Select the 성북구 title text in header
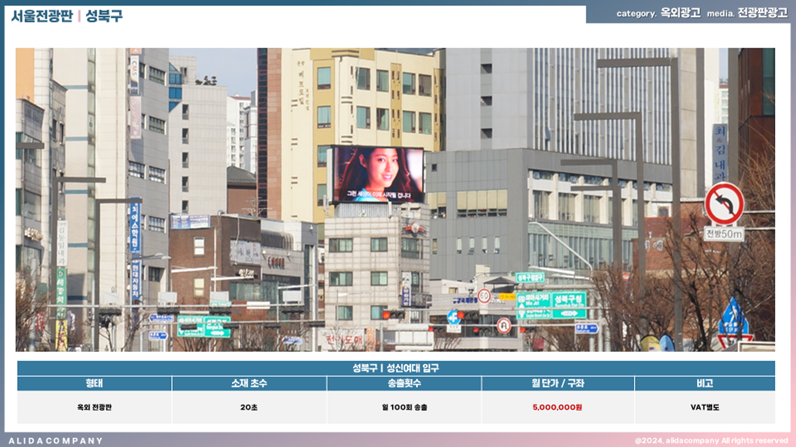Viewport: 796px width, 447px height. (x=104, y=16)
